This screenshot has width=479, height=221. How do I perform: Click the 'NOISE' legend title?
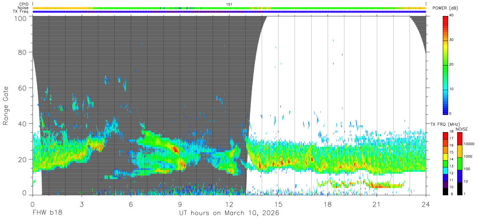(x=461, y=129)
